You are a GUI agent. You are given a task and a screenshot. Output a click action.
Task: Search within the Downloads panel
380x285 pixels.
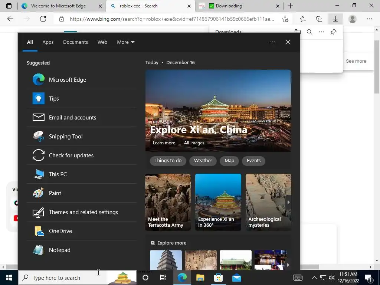click(309, 32)
